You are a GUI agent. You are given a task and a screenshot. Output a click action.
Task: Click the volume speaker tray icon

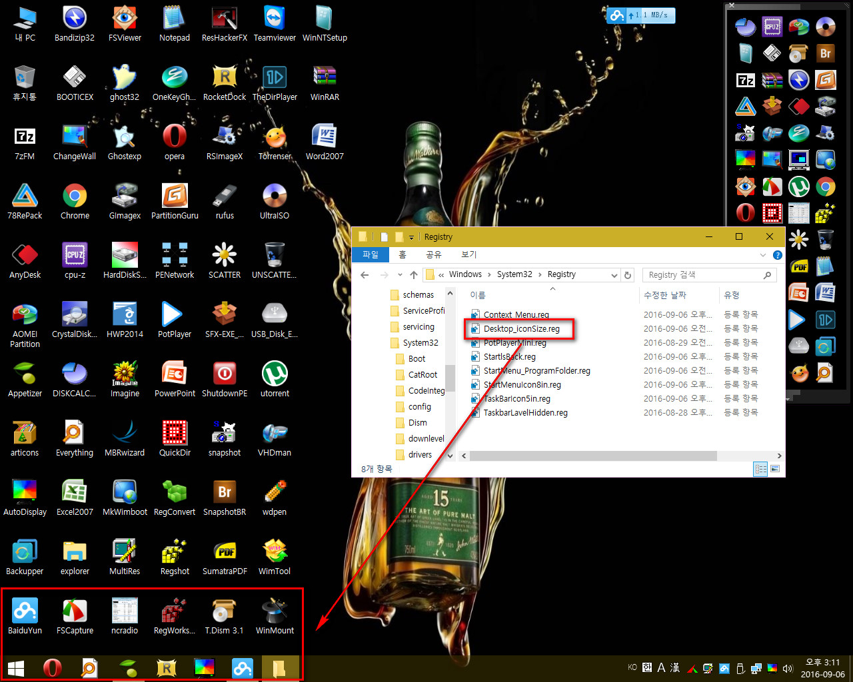click(x=788, y=668)
